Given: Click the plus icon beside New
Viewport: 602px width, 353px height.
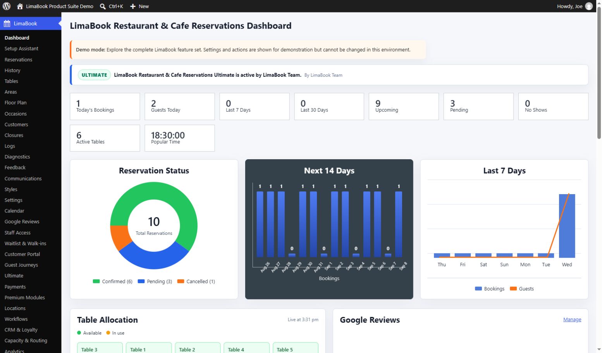Looking at the screenshot, I should tap(133, 6).
